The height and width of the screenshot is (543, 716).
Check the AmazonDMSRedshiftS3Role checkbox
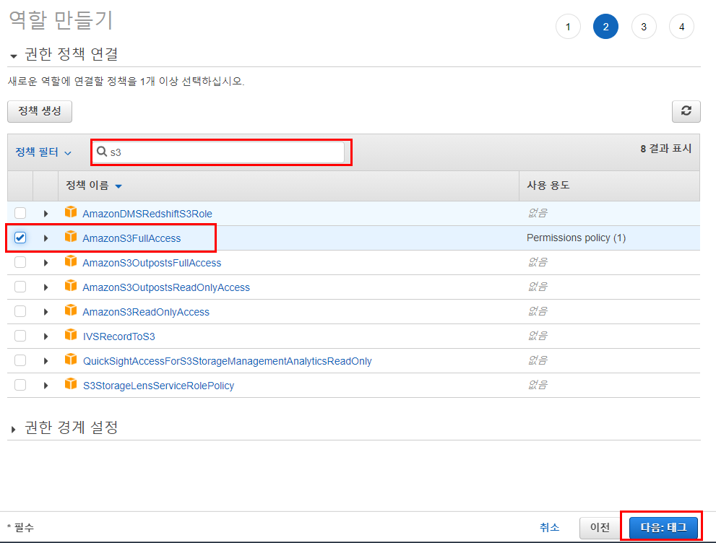click(20, 213)
